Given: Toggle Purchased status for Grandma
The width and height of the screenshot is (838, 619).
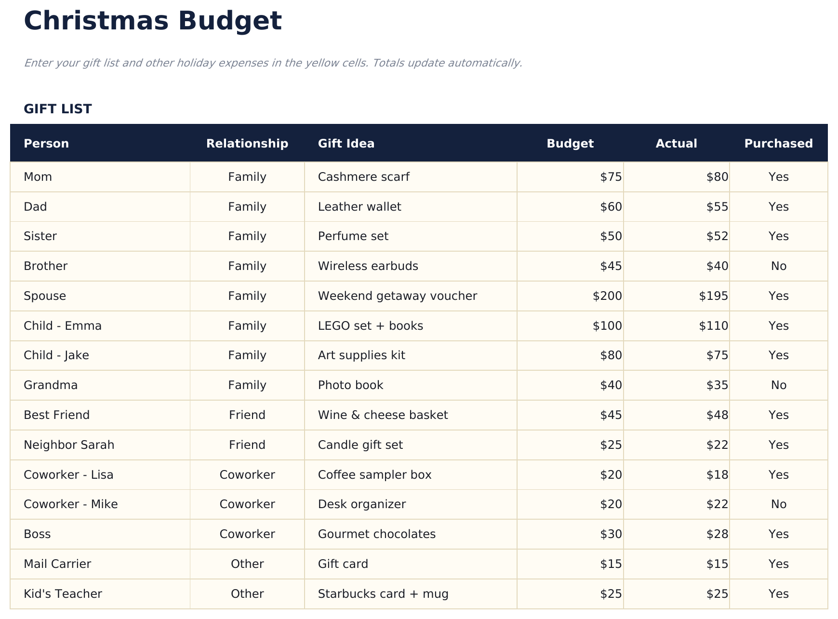Looking at the screenshot, I should point(779,385).
